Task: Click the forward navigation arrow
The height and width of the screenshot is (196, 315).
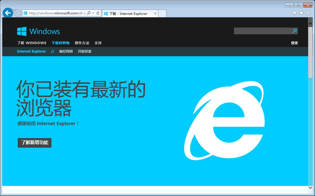Action: click(17, 13)
